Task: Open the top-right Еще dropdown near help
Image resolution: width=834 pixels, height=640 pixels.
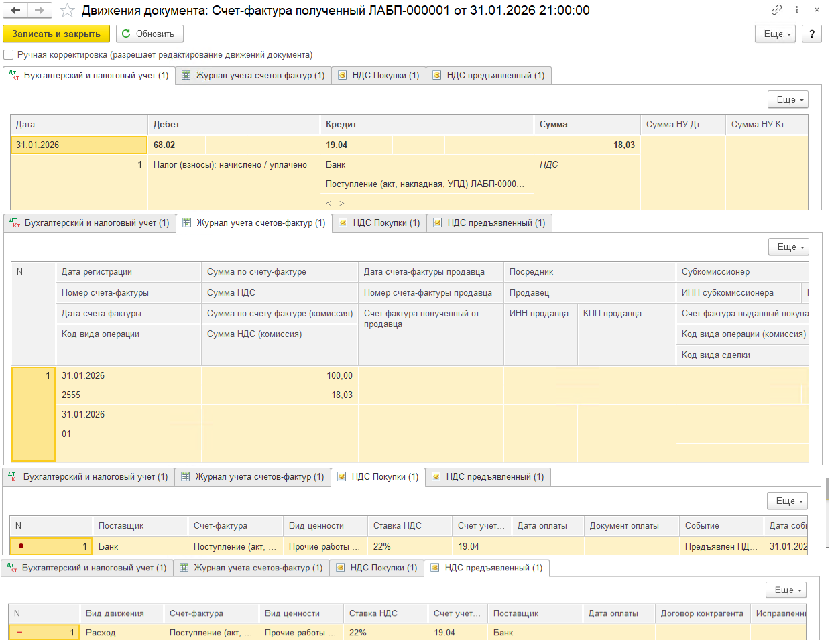Action: click(x=775, y=34)
